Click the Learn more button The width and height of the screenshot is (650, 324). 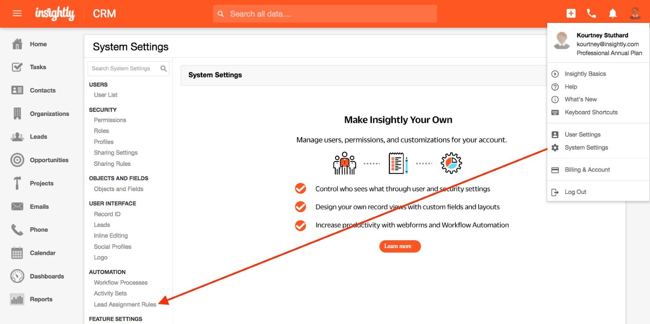coord(400,246)
